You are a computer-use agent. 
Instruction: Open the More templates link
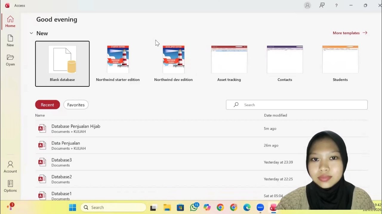coord(350,33)
